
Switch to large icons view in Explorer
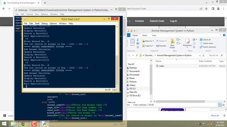click(224, 105)
